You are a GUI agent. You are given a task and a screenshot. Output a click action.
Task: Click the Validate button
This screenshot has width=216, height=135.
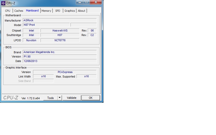click(72, 98)
